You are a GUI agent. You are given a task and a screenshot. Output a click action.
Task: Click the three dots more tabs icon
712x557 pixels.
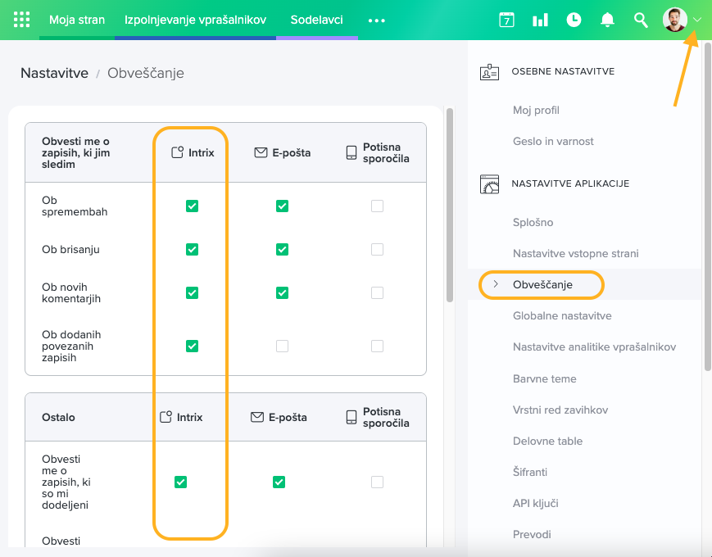click(376, 20)
